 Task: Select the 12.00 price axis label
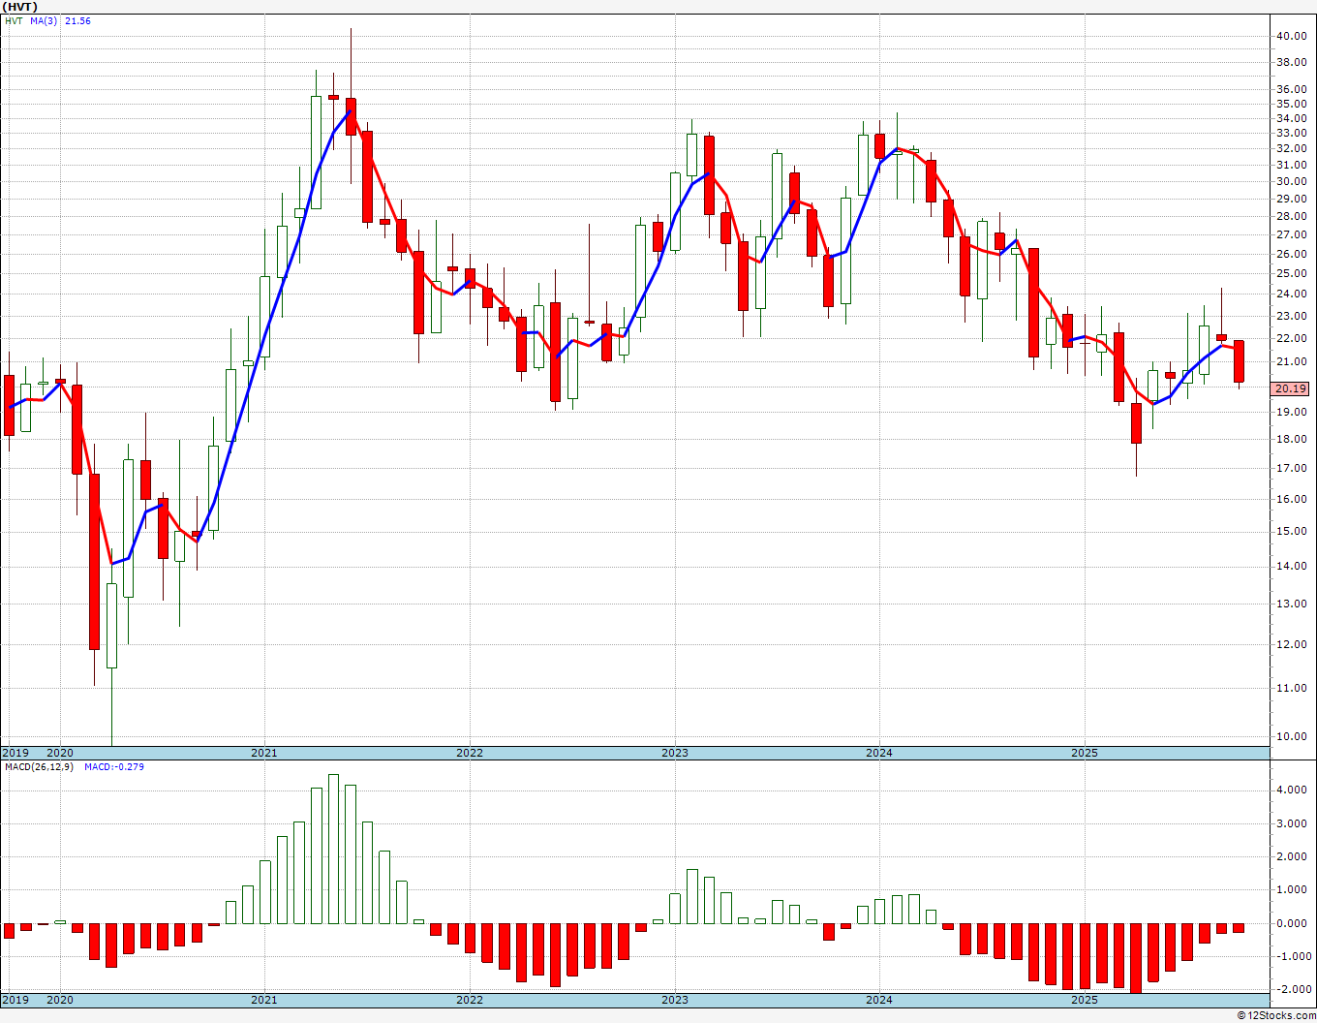(1291, 644)
